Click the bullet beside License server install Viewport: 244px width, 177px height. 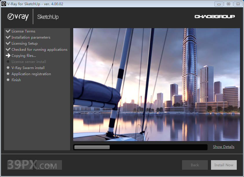[x=8, y=62]
